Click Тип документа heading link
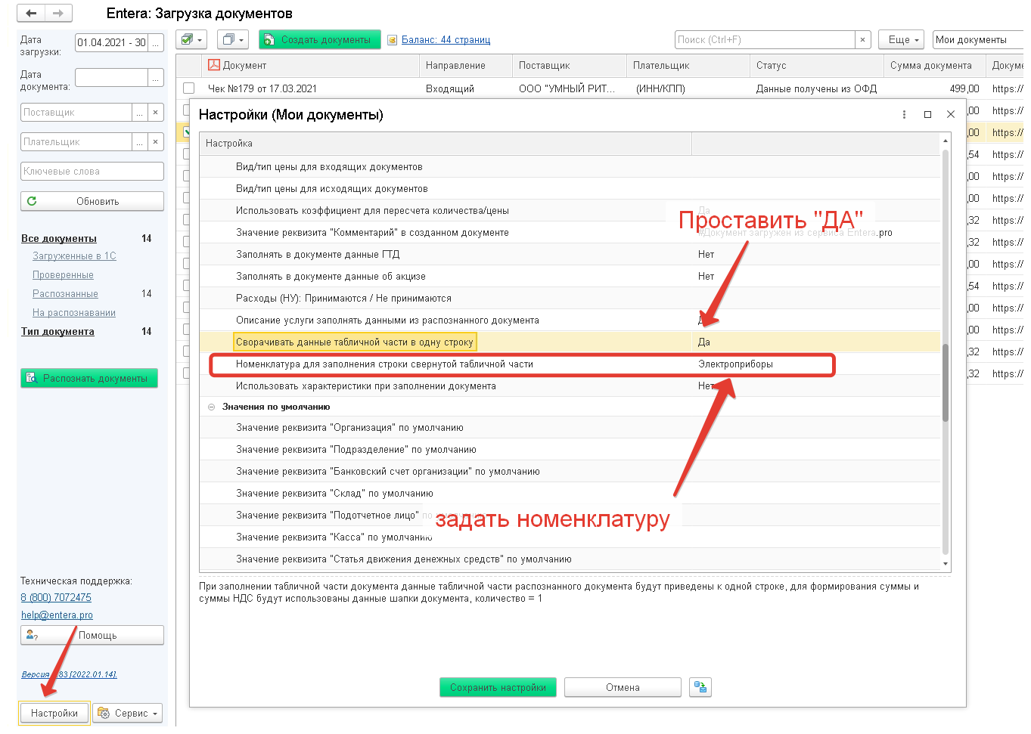Viewport: 1031px width, 734px height. (x=57, y=332)
